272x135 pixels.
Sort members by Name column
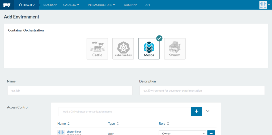pyautogui.click(x=63, y=124)
